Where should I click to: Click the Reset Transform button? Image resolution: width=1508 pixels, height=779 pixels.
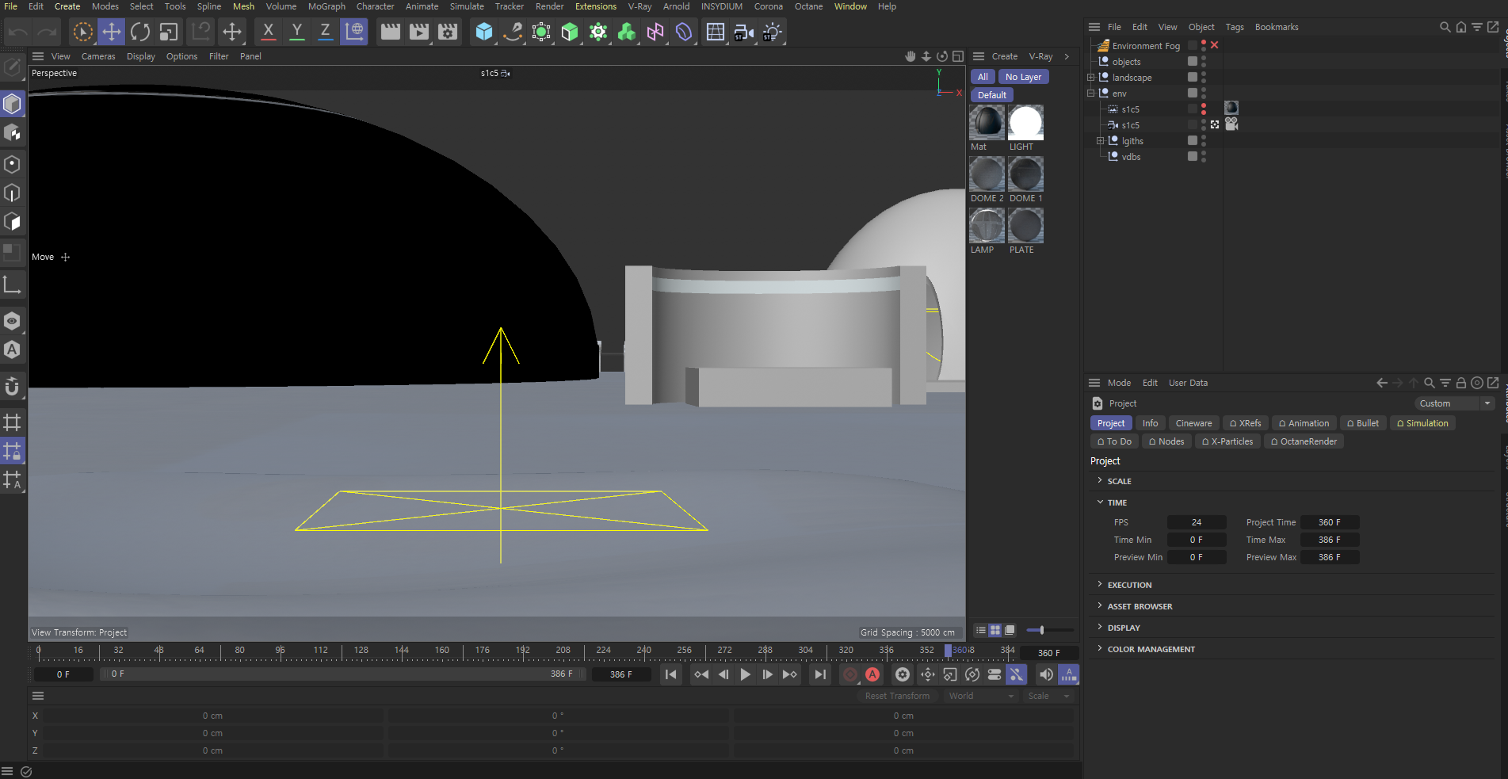pos(897,696)
